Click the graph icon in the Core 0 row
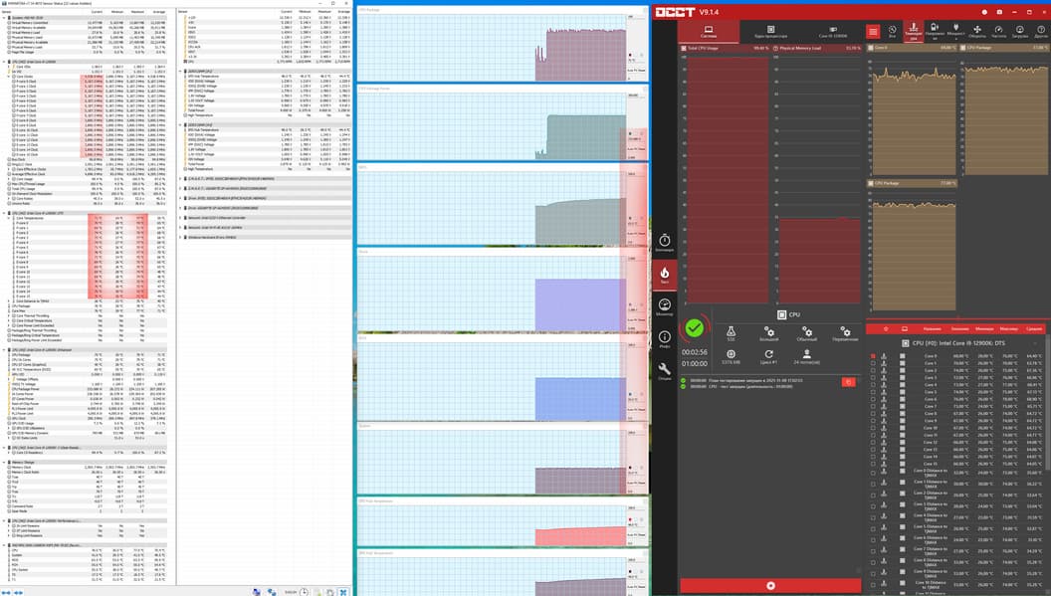Image resolution: width=1051 pixels, height=596 pixels. pos(884,356)
